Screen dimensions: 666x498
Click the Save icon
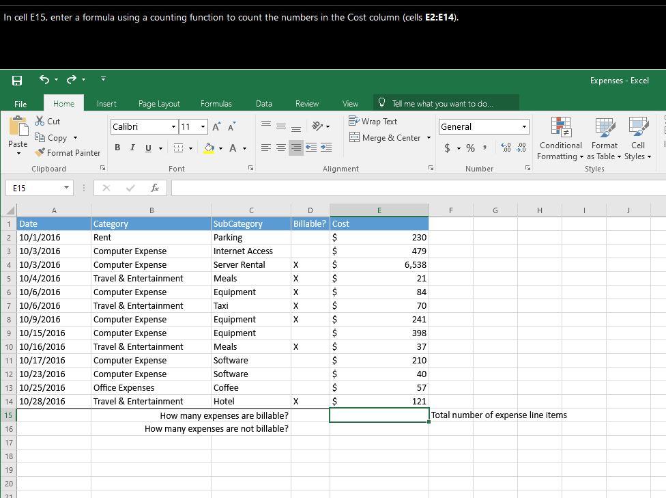click(x=16, y=79)
